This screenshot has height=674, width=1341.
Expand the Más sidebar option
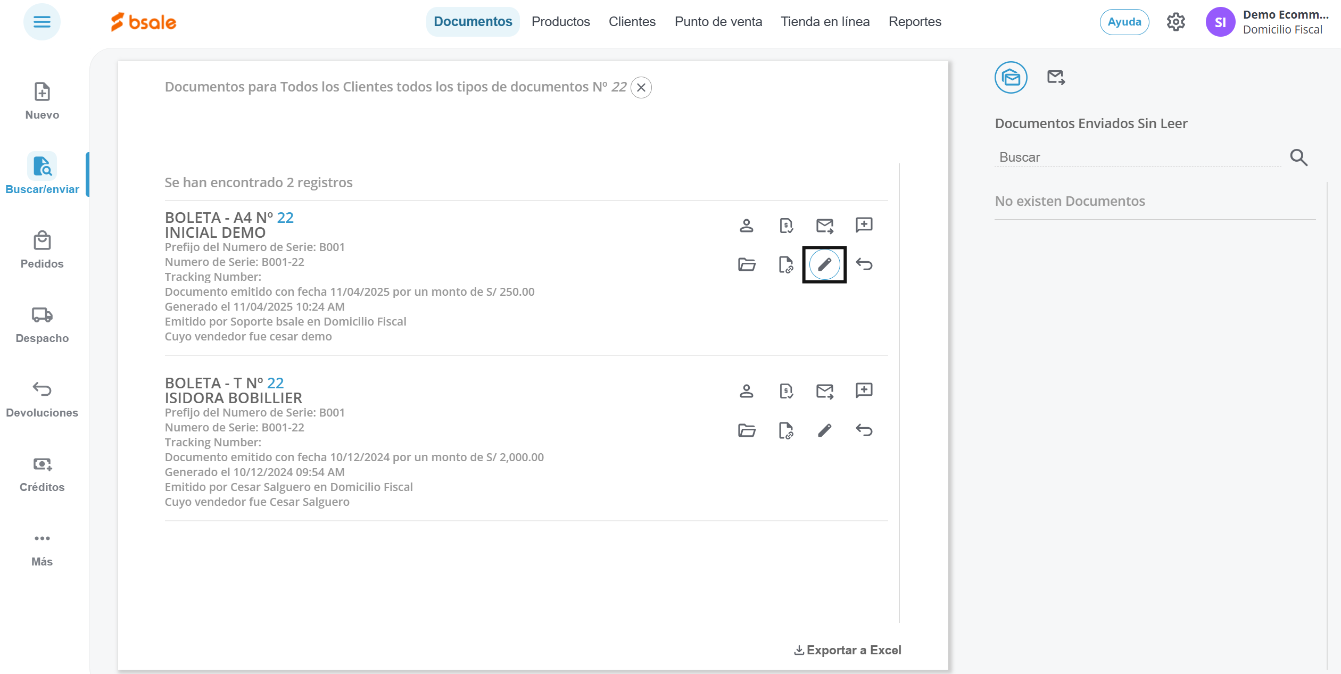pos(42,548)
